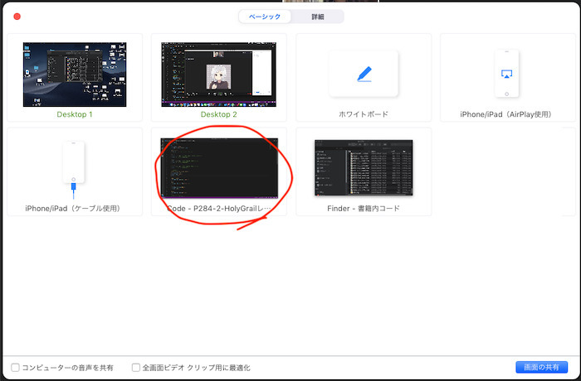Screen dimensions: 581x381
Task: Click the Finder - 書籍内コード label
Action: 364,208
